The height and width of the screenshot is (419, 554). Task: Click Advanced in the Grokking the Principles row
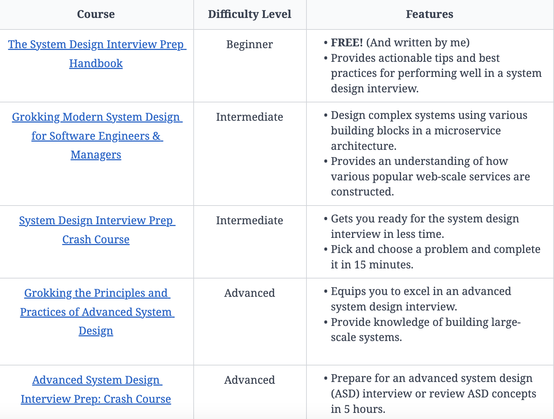pos(249,293)
